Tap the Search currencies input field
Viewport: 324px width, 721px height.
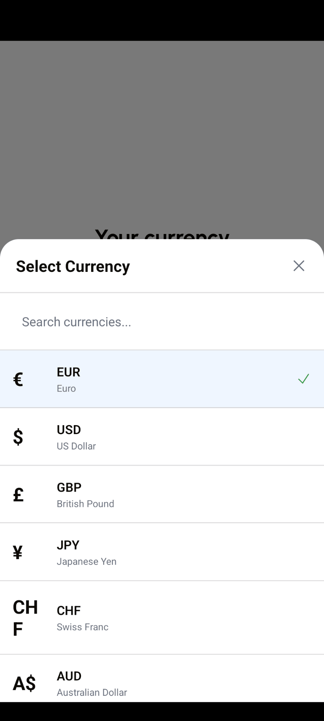point(162,322)
